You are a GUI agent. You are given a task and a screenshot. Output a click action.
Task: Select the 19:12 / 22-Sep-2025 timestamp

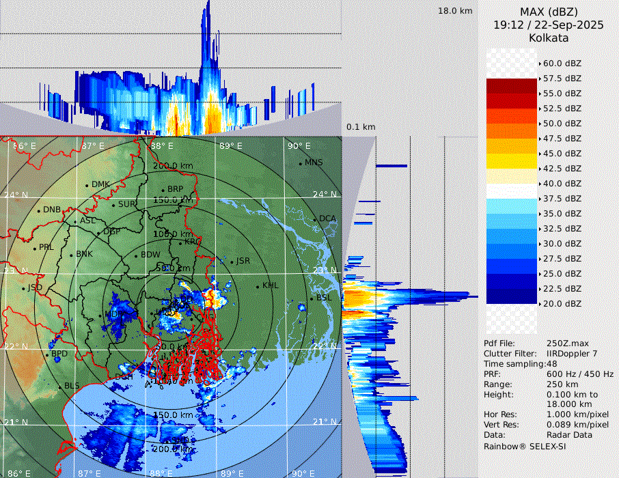pyautogui.click(x=549, y=25)
